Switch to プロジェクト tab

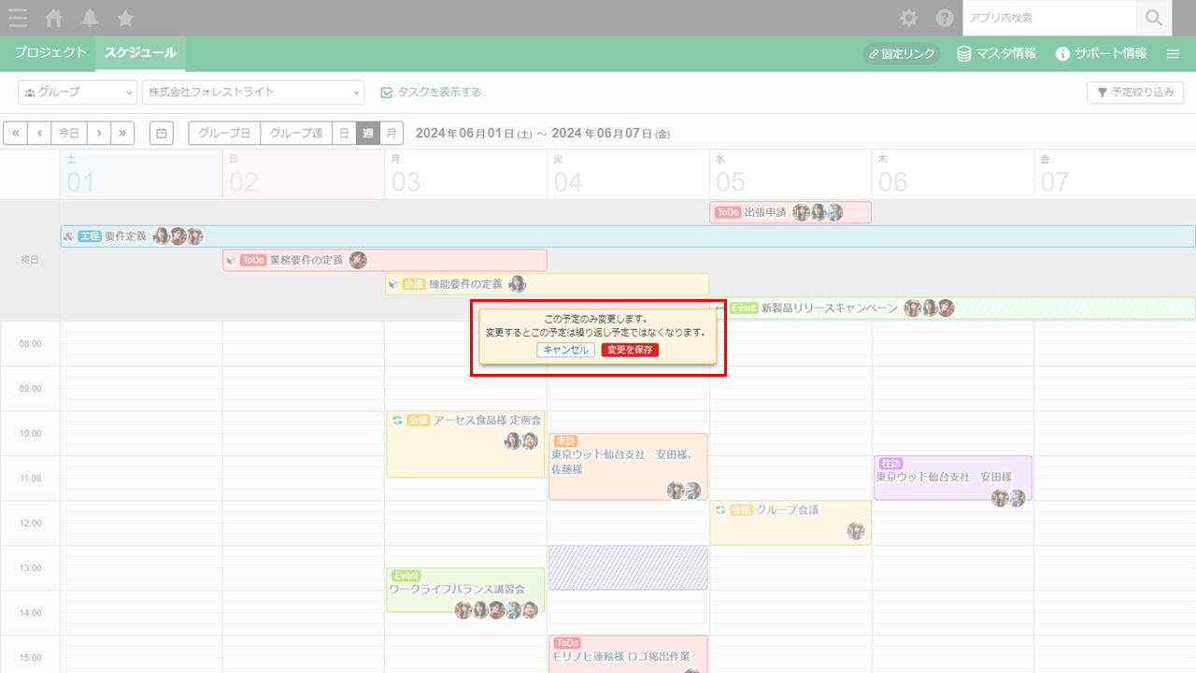[50, 53]
